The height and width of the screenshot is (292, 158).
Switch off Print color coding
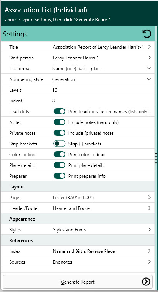(x=60, y=154)
